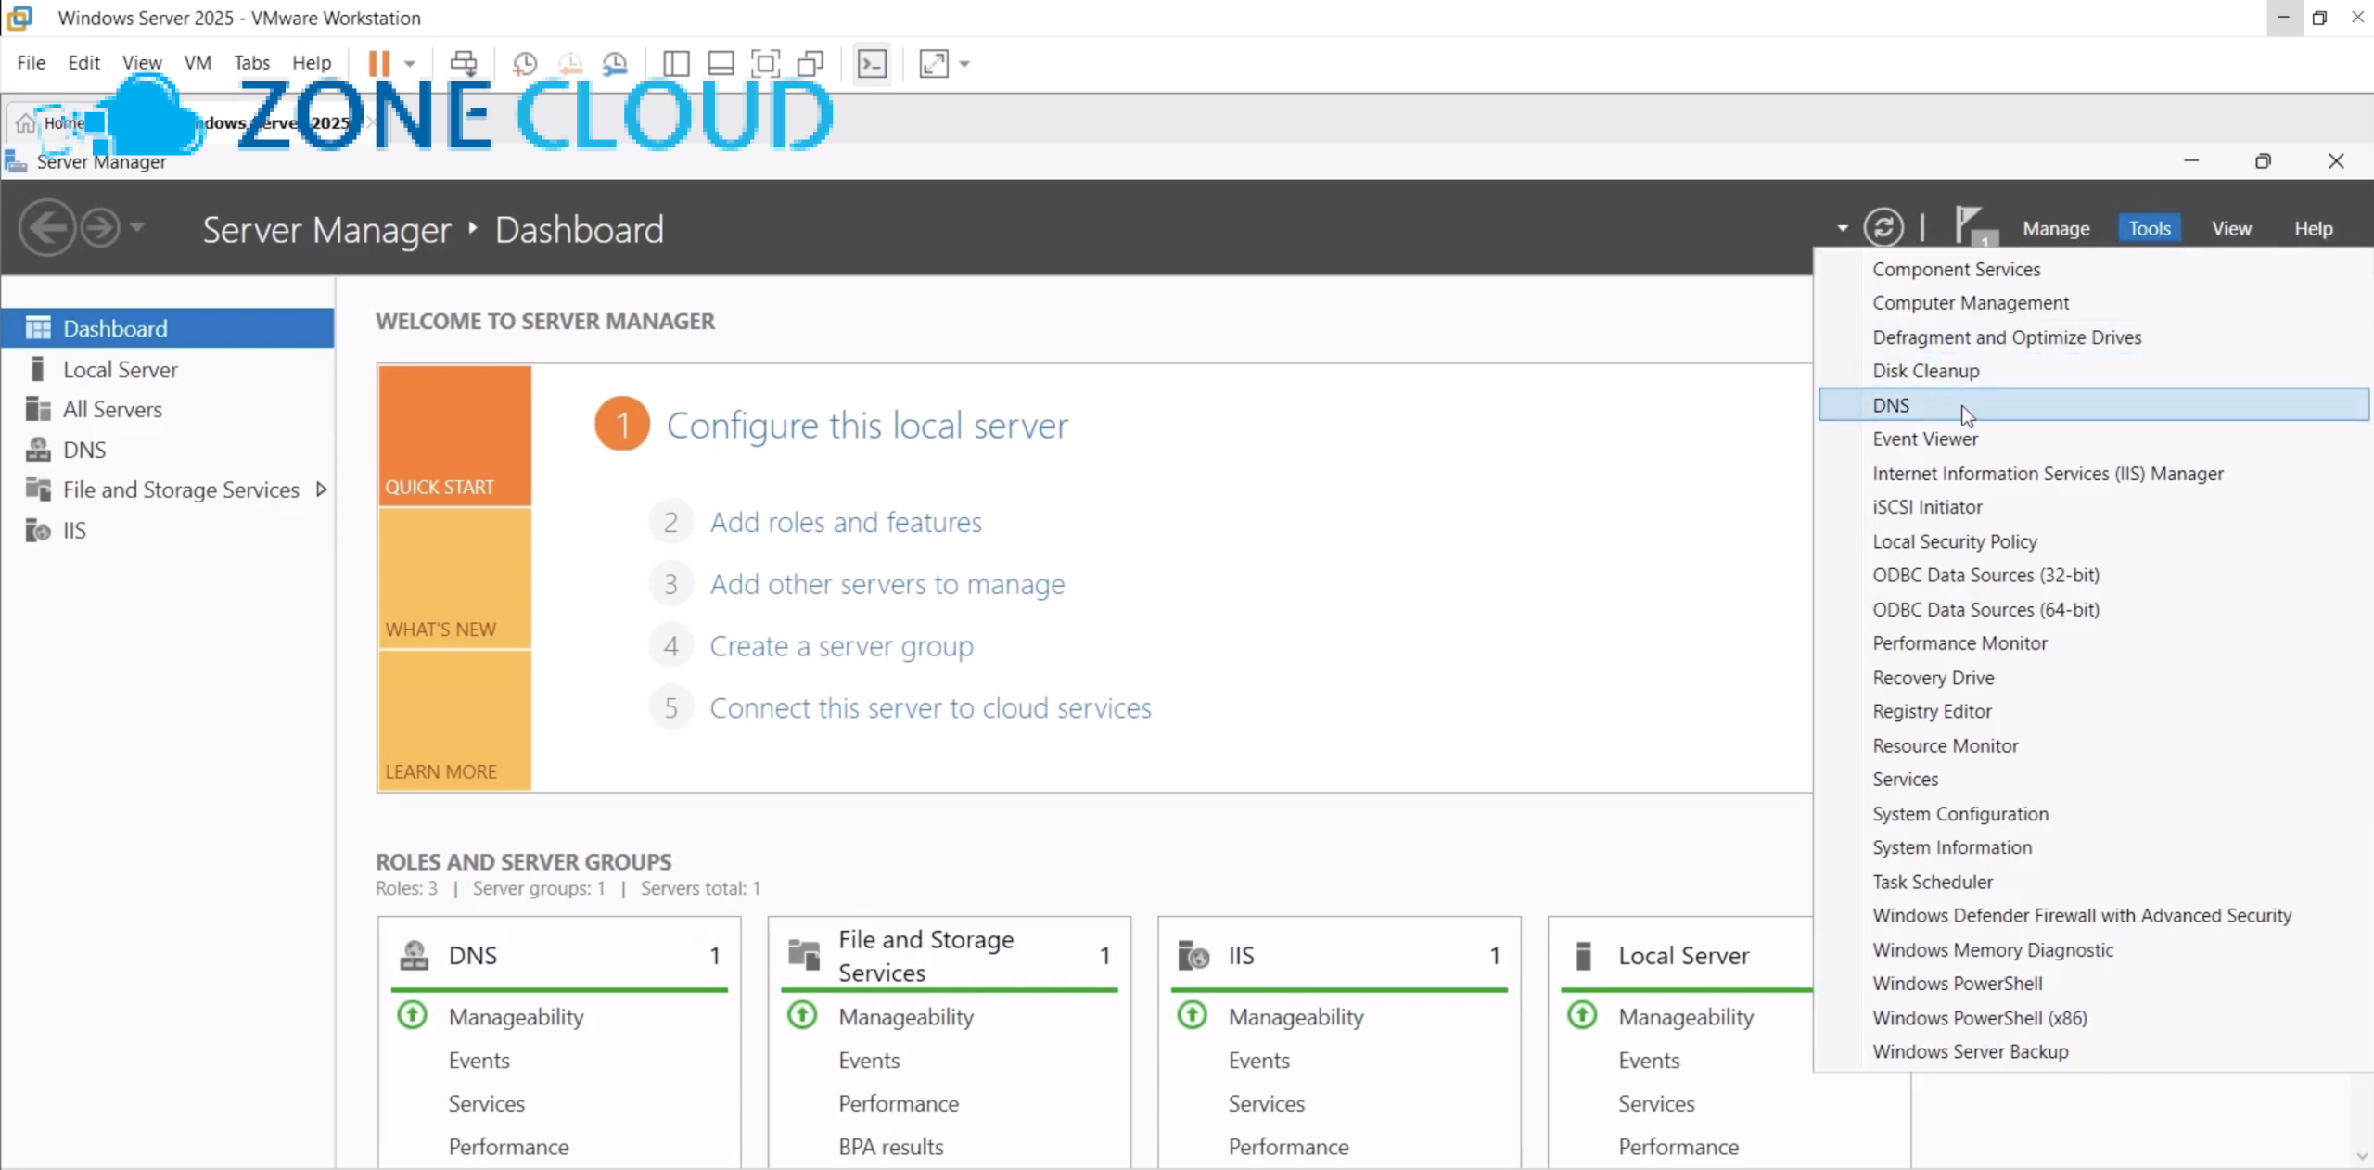This screenshot has width=2374, height=1170.
Task: Open the VM menu
Action: [198, 62]
